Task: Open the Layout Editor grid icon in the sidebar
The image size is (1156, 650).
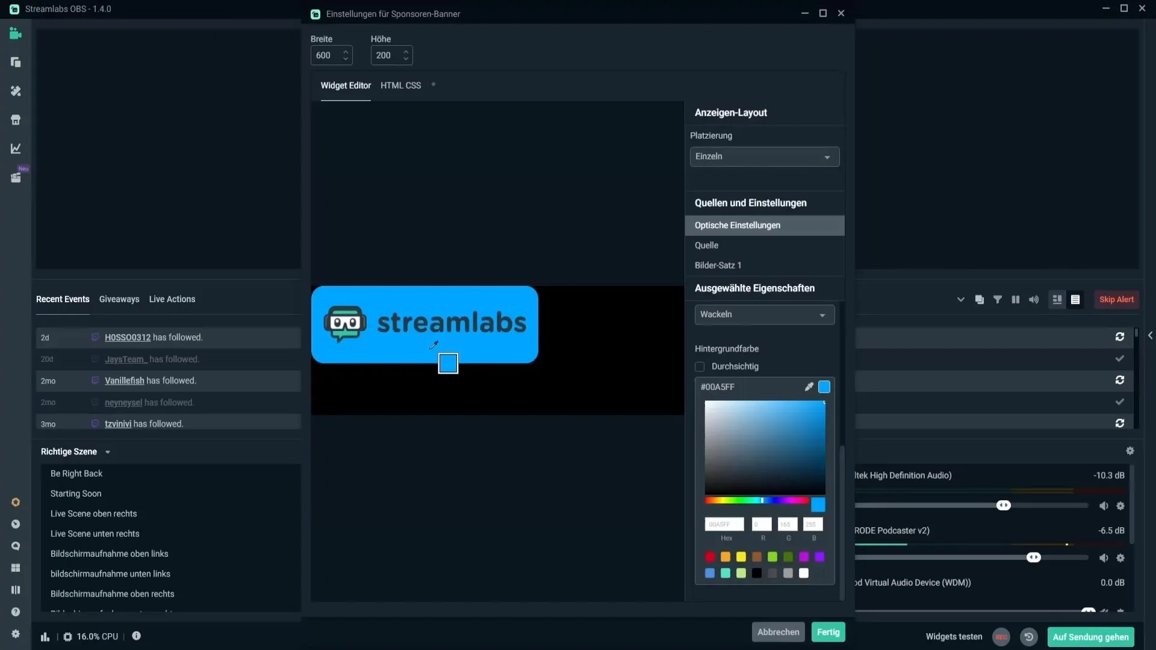Action: coord(16,568)
